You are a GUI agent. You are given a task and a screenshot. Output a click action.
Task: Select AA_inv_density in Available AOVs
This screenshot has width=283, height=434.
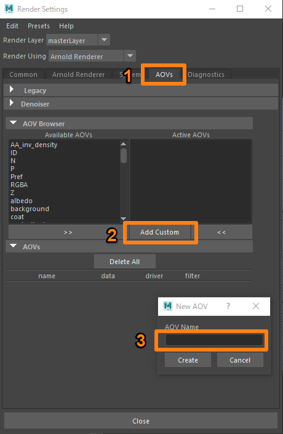(34, 145)
